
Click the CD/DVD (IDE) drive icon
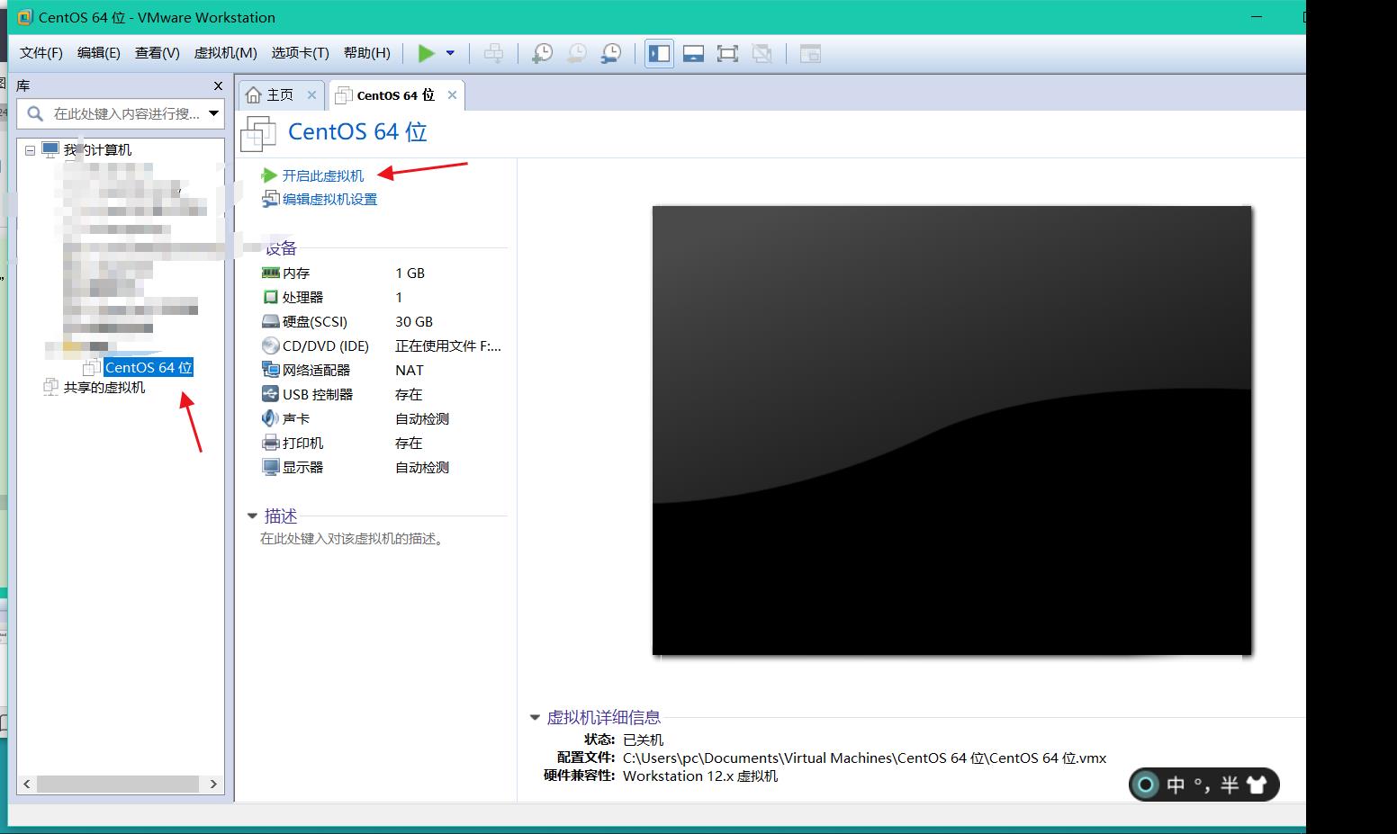pyautogui.click(x=270, y=345)
